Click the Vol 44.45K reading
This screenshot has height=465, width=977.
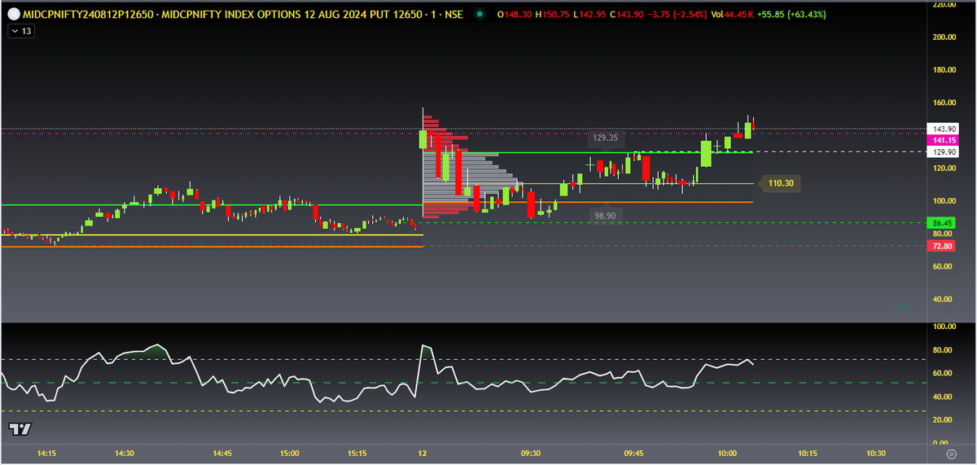pos(730,14)
